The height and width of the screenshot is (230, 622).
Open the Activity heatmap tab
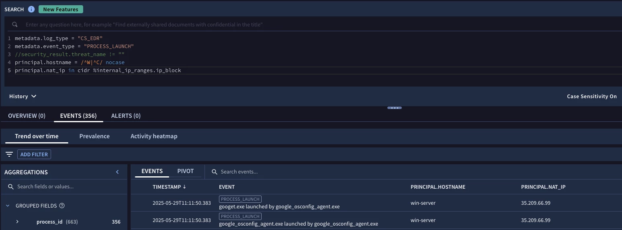point(154,136)
